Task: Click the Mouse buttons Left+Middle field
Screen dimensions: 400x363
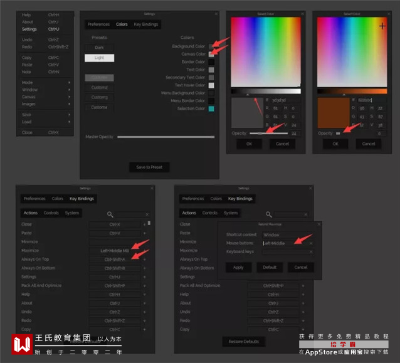Action: 285,243
